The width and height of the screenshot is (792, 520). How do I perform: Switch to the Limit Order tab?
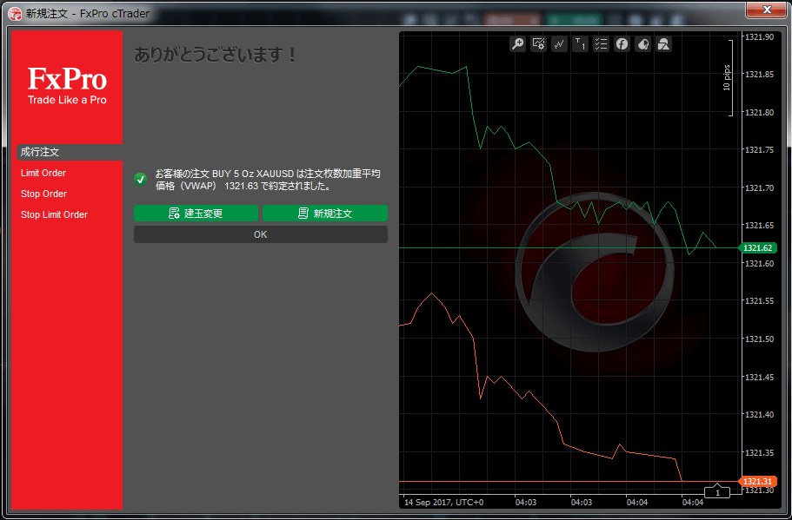tap(43, 173)
